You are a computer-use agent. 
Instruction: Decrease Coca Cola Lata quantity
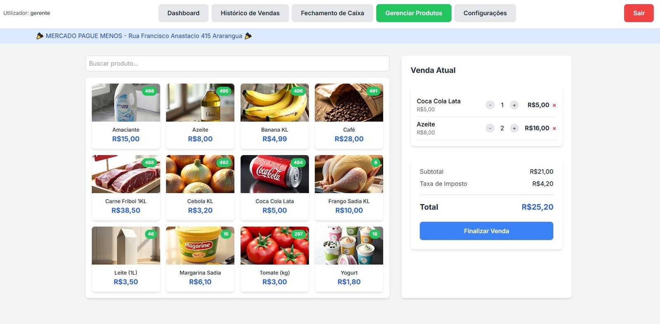[490, 105]
